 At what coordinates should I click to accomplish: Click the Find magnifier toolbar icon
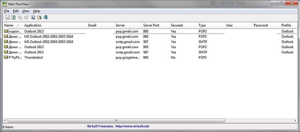point(33,17)
